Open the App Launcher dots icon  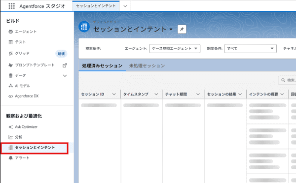(x=11, y=6)
